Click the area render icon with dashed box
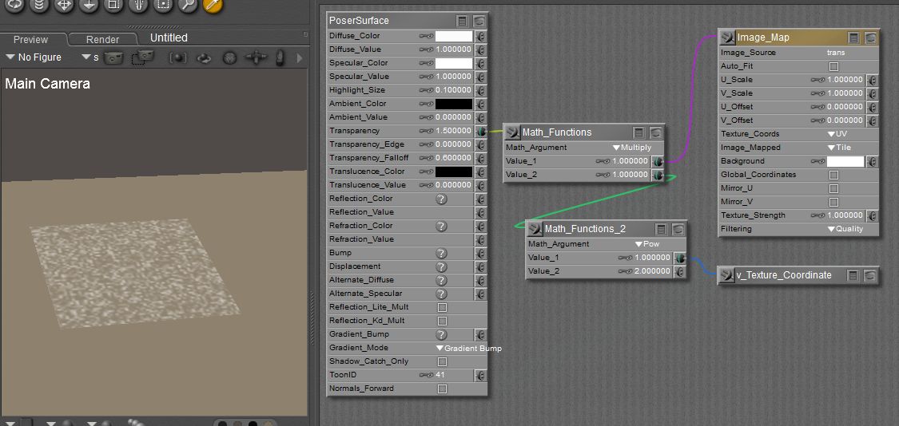The height and width of the screenshot is (426, 899). click(142, 57)
